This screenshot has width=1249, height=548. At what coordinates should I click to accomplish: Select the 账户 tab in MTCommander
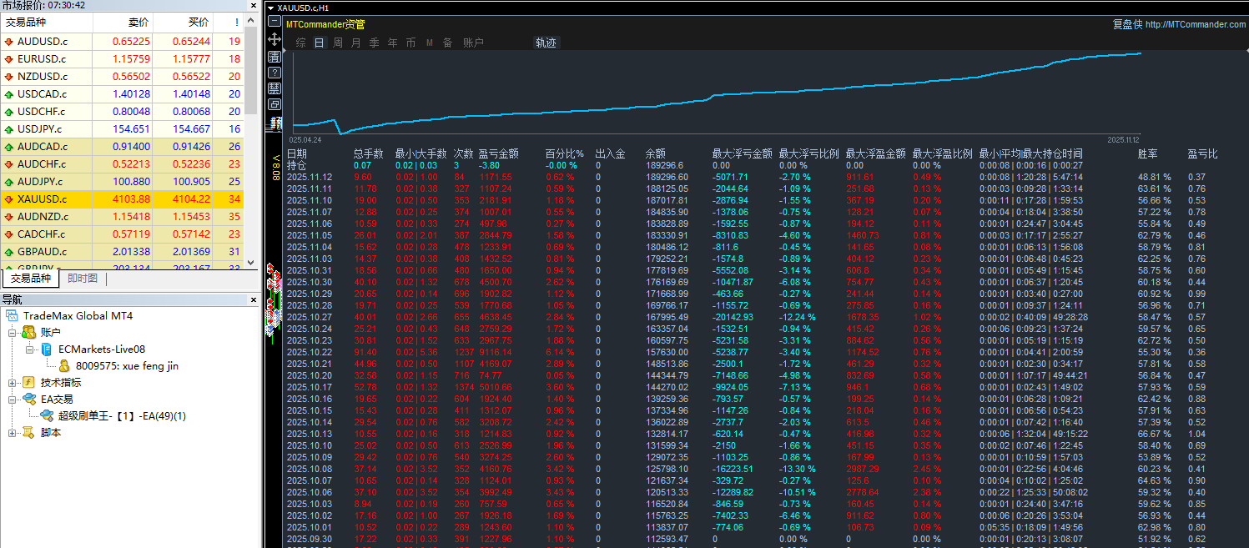pos(473,43)
